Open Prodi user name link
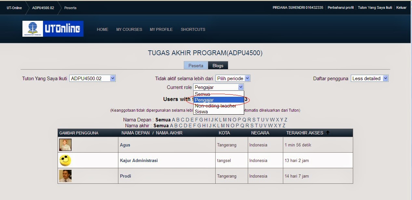412x200 pixels. pos(126,176)
